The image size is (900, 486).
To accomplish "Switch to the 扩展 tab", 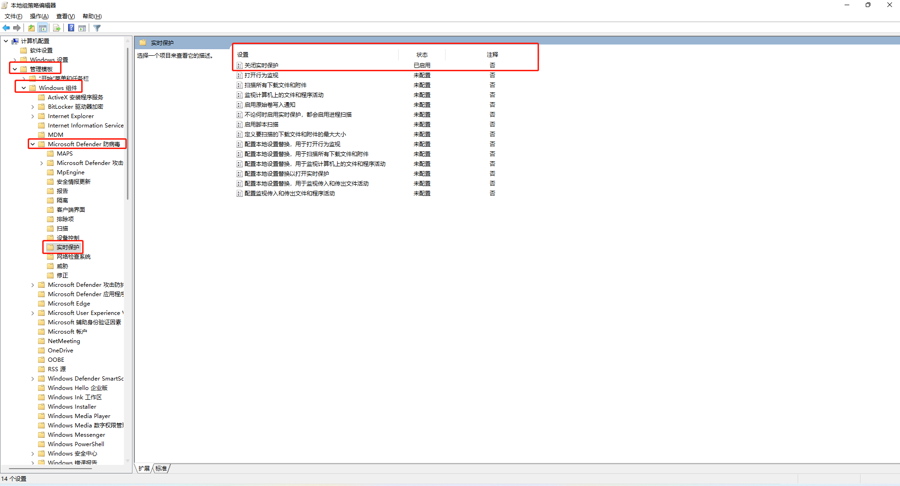I will click(x=144, y=468).
